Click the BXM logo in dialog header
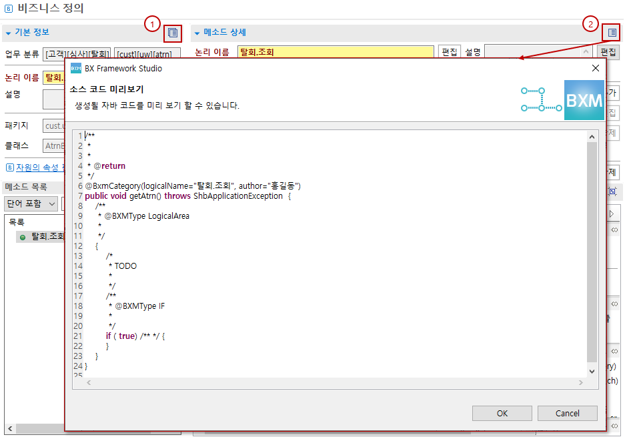 [584, 100]
